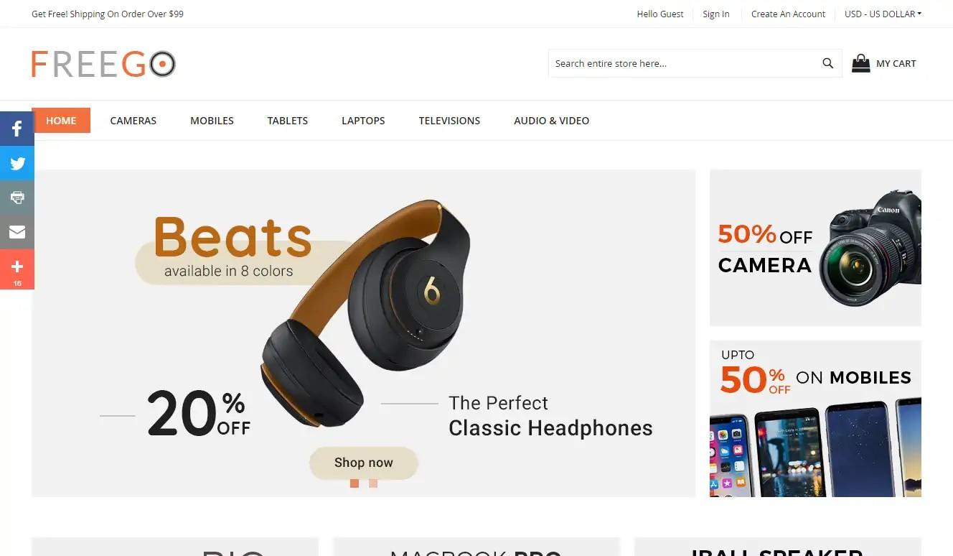Select the first slider dot
This screenshot has width=953, height=556.
tap(355, 483)
